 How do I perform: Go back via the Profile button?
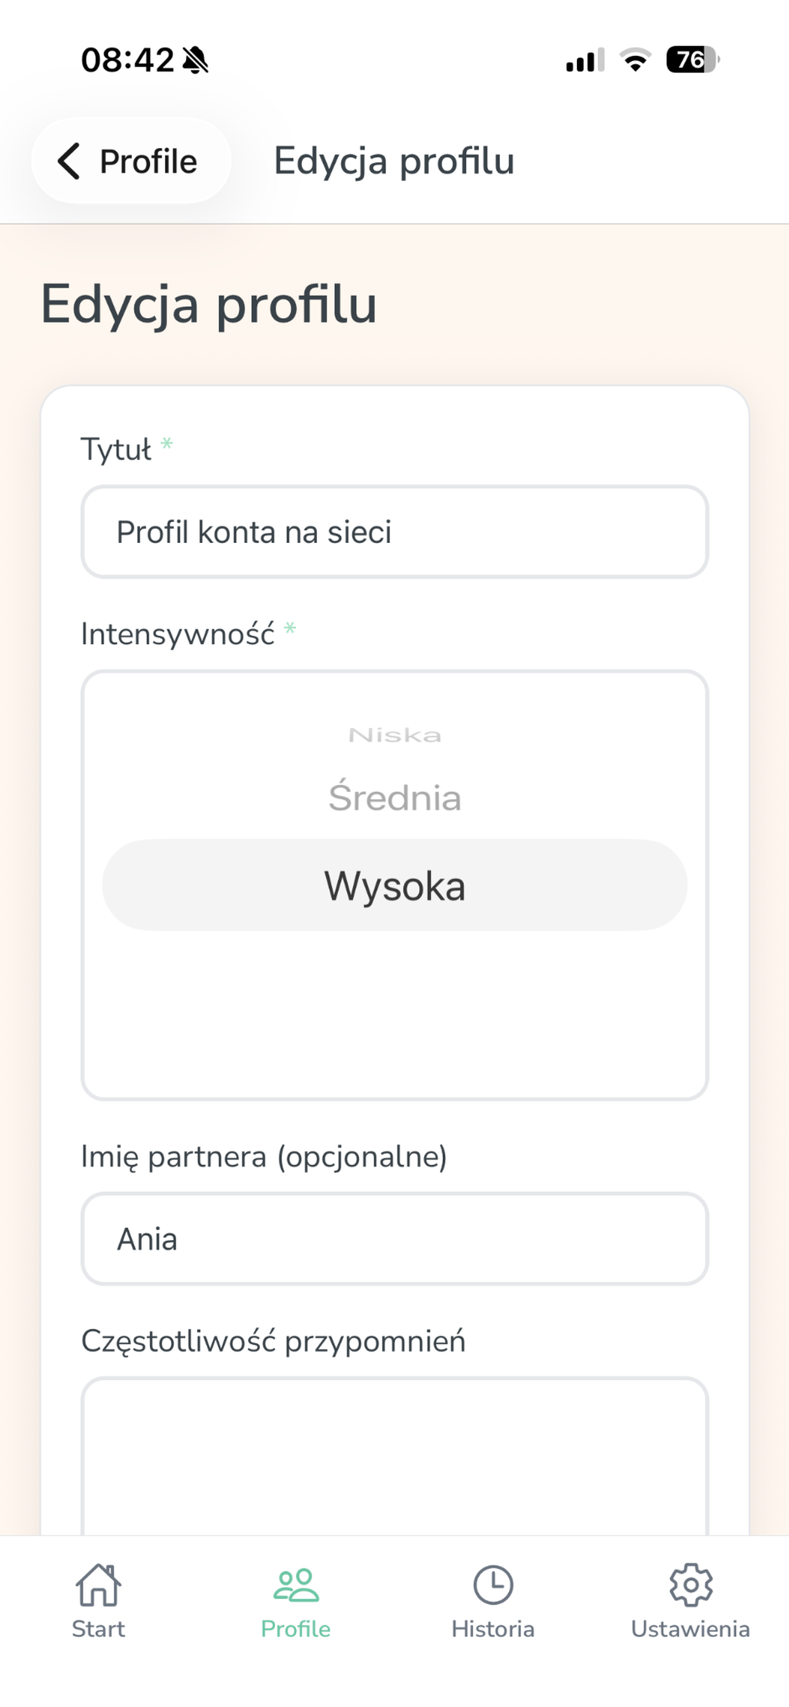pos(131,161)
